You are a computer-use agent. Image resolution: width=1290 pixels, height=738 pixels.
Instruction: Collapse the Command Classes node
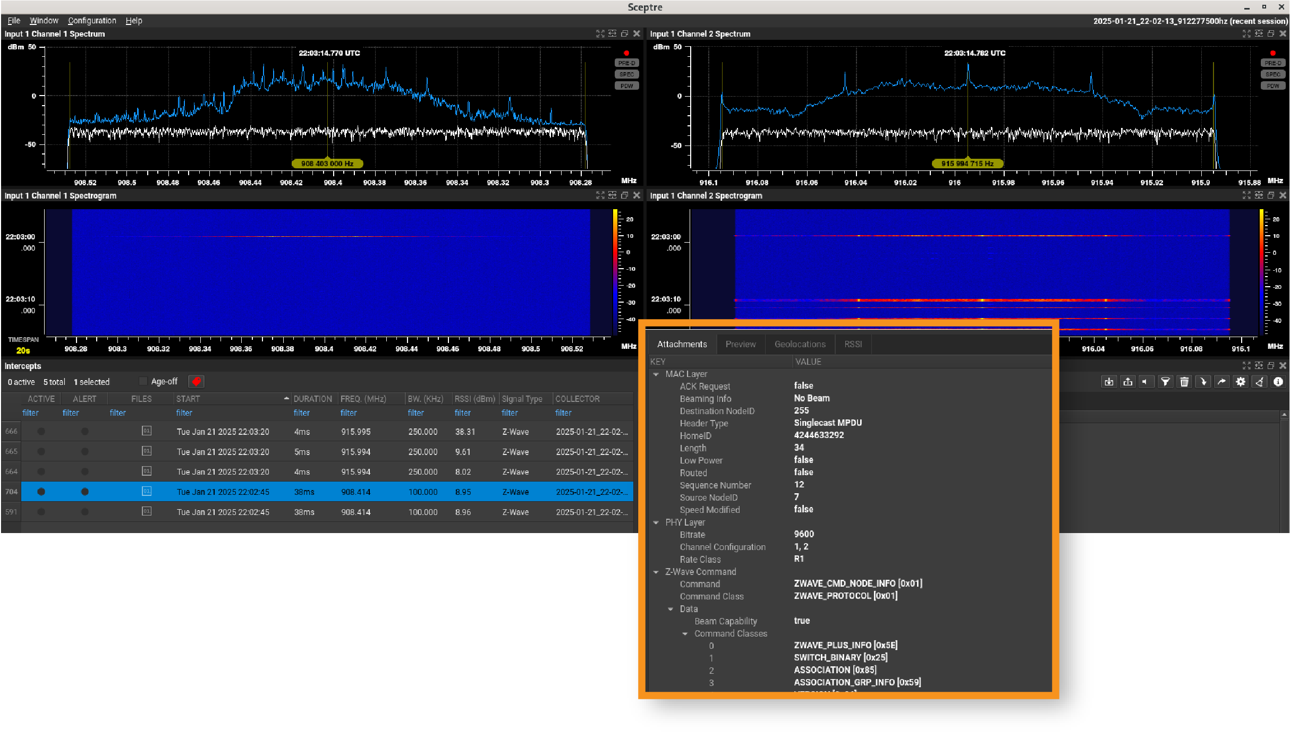(685, 634)
